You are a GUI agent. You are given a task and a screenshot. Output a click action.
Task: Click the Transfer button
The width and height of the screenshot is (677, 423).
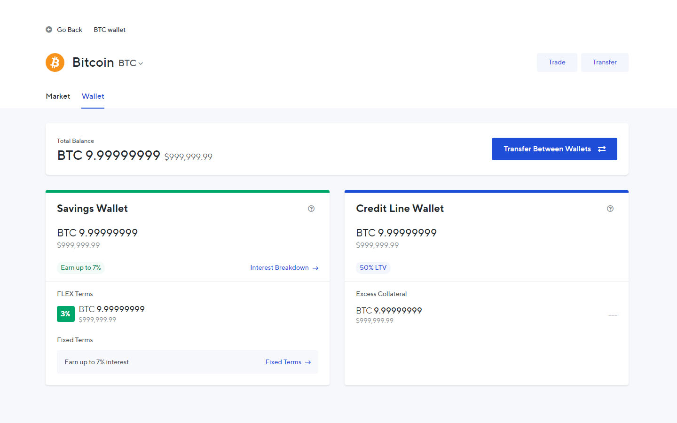coord(605,63)
